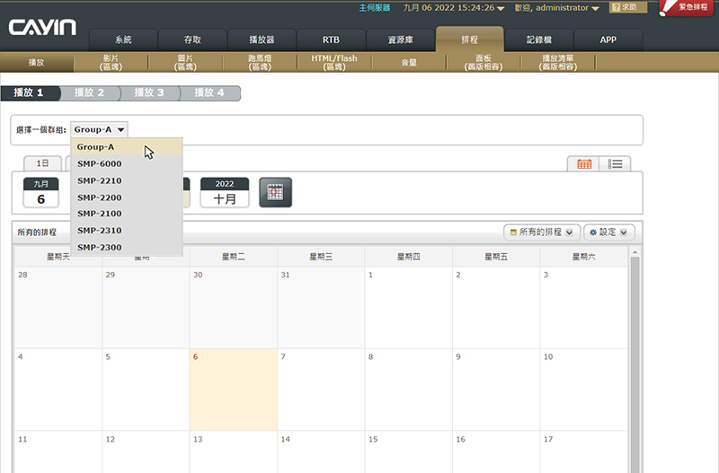Open the settings gear dropdown
Image resolution: width=719 pixels, height=473 pixels.
(x=609, y=232)
